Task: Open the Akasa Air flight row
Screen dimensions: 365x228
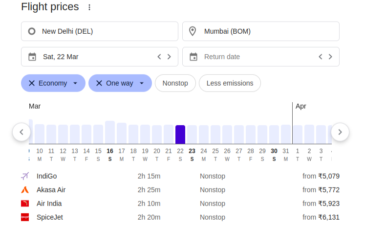Action: click(x=180, y=190)
